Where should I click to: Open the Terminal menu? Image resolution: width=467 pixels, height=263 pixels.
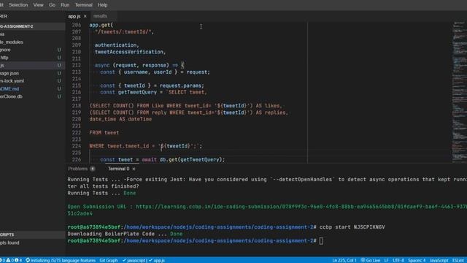[x=83, y=5]
